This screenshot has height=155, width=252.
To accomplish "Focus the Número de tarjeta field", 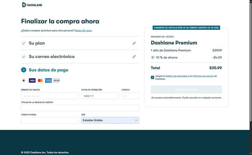I will coord(50,96).
